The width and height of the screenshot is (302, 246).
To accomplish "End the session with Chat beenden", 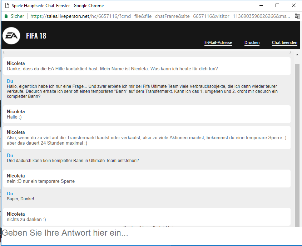I will pyautogui.click(x=284, y=42).
